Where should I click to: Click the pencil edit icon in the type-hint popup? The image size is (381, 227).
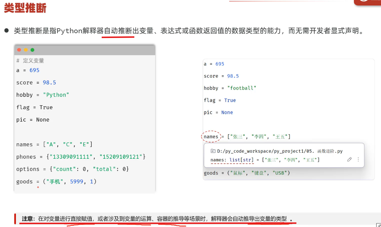click(x=349, y=159)
